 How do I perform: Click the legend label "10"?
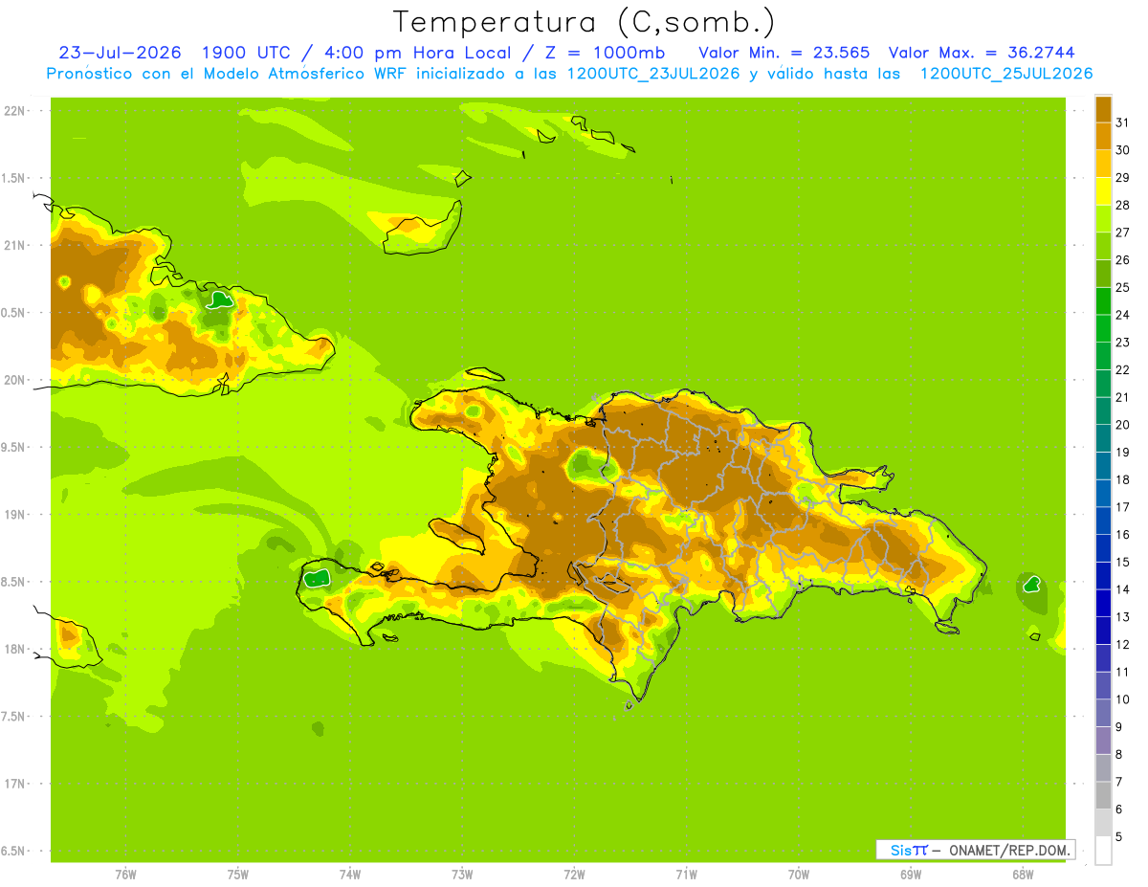click(x=1123, y=699)
